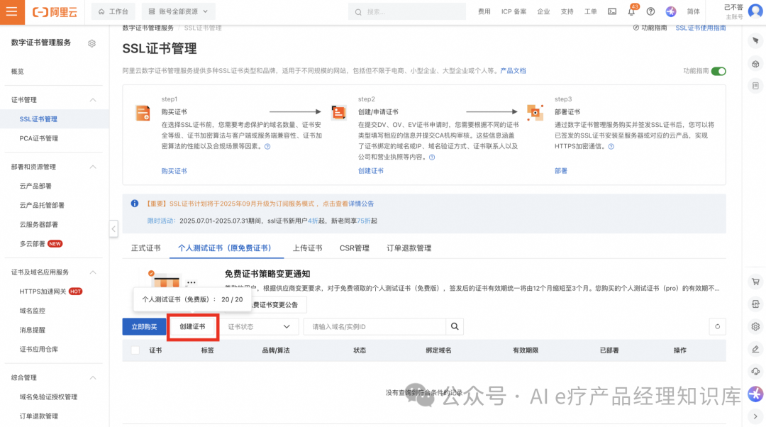Click help icon after 购买证书 description

click(267, 147)
